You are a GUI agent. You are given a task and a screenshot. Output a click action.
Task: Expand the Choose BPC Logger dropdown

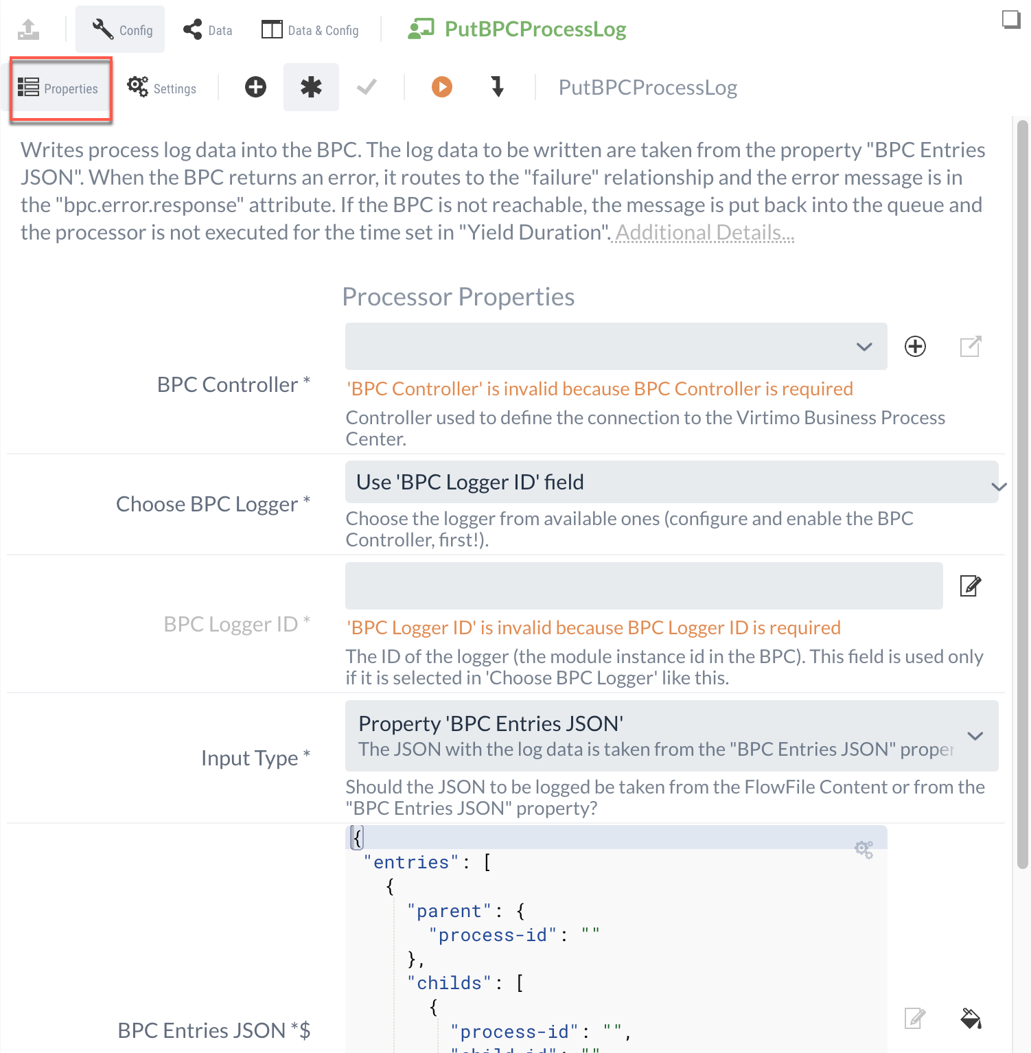pyautogui.click(x=671, y=482)
